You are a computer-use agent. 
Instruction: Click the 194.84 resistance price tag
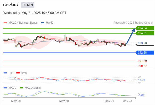click(145, 28)
